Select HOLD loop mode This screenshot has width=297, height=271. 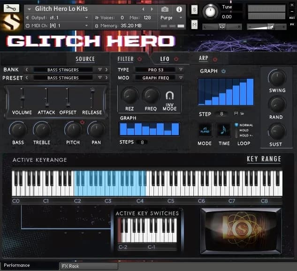click(244, 130)
